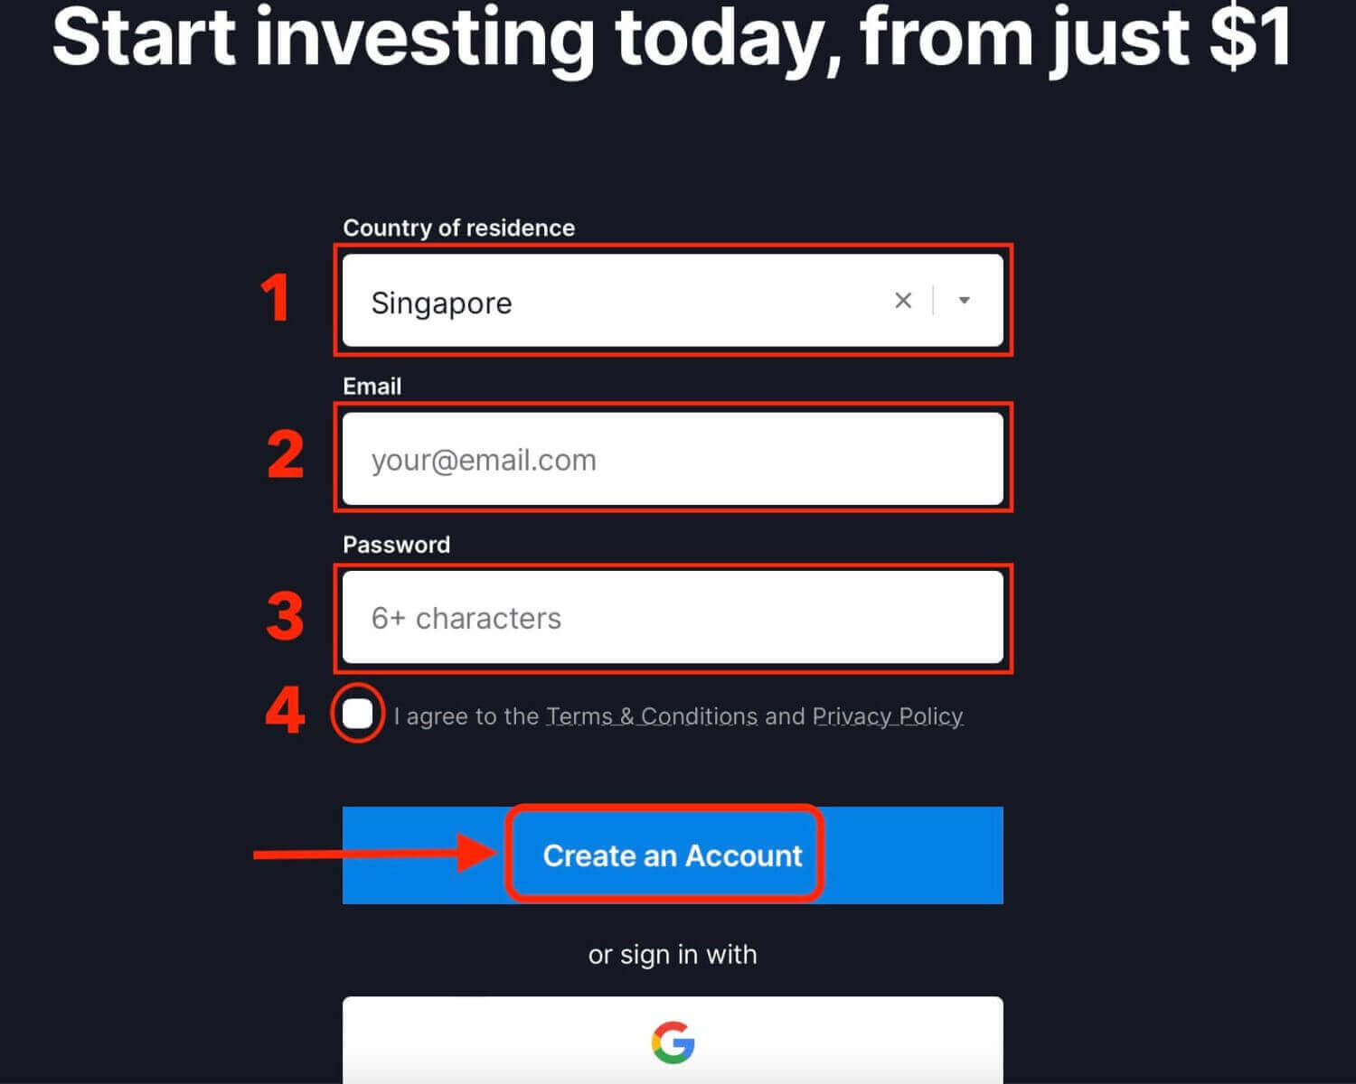Image resolution: width=1356 pixels, height=1084 pixels.
Task: Click the red arrow pointing at Create Account
Action: pos(375,854)
